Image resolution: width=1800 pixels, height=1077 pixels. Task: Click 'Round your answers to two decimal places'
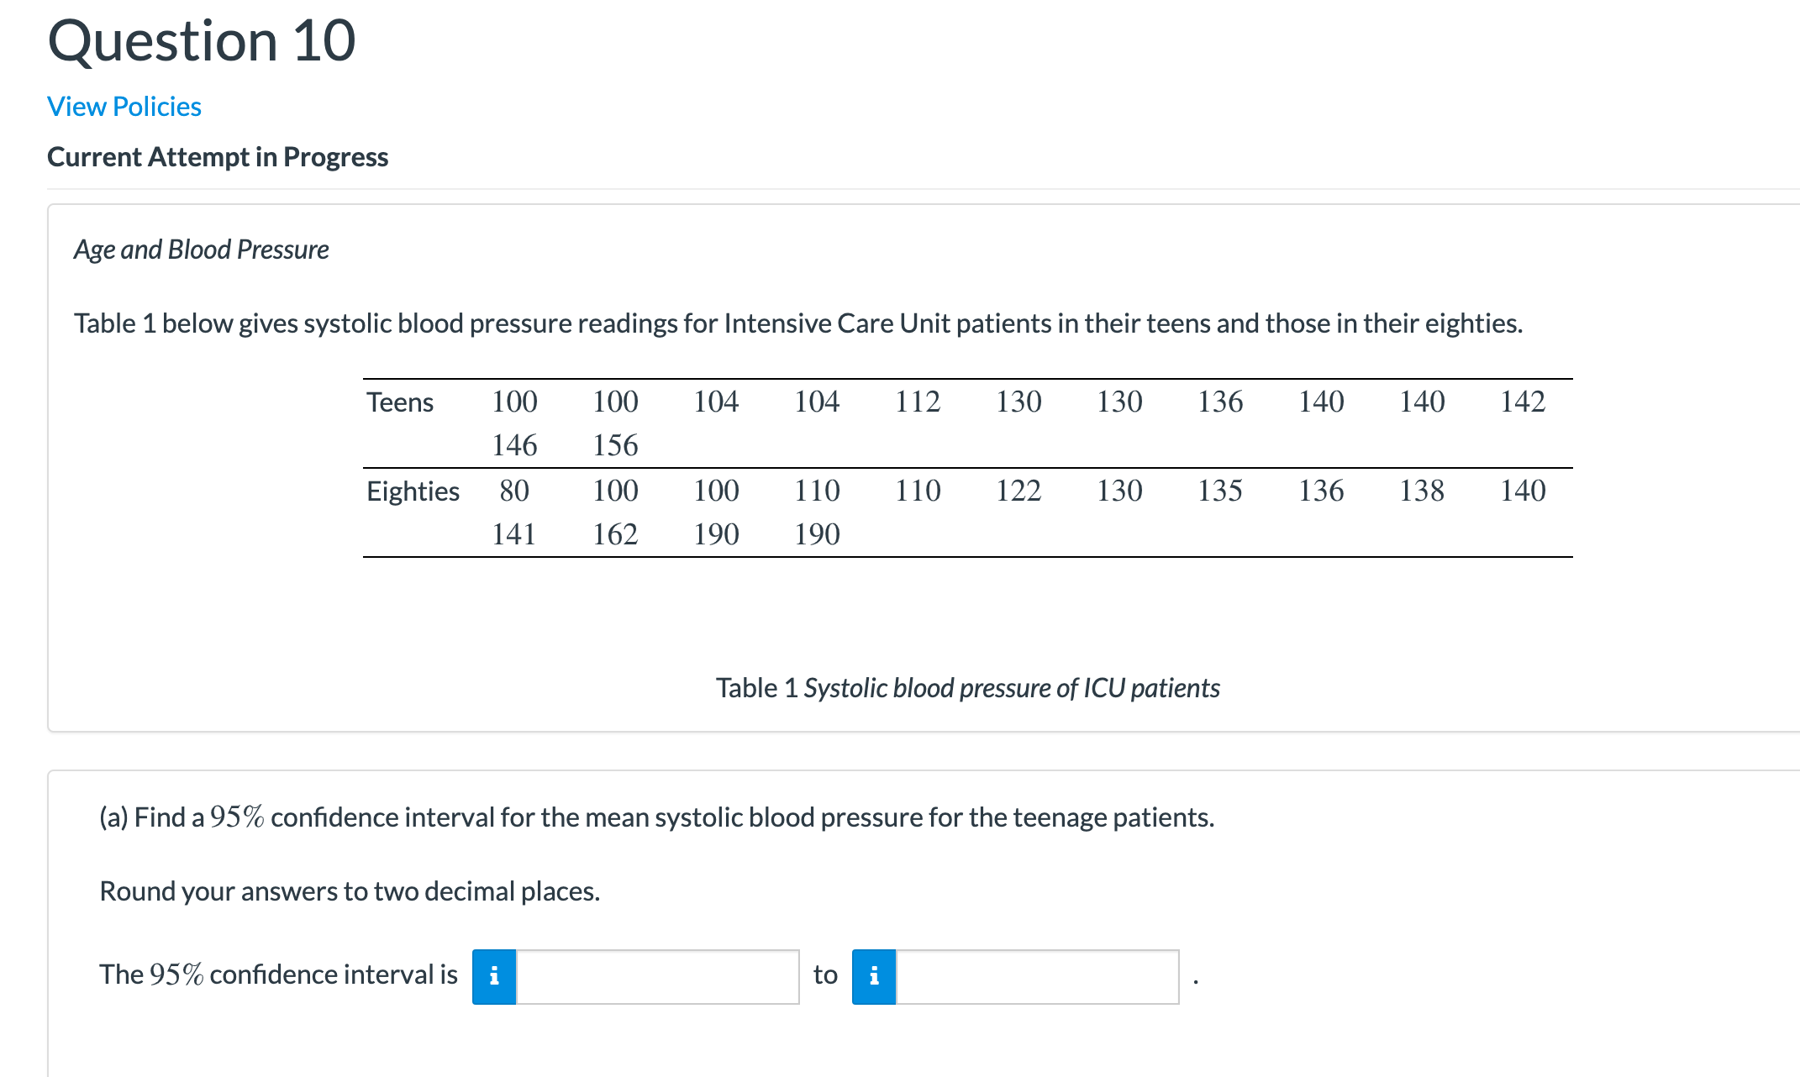coord(350,891)
